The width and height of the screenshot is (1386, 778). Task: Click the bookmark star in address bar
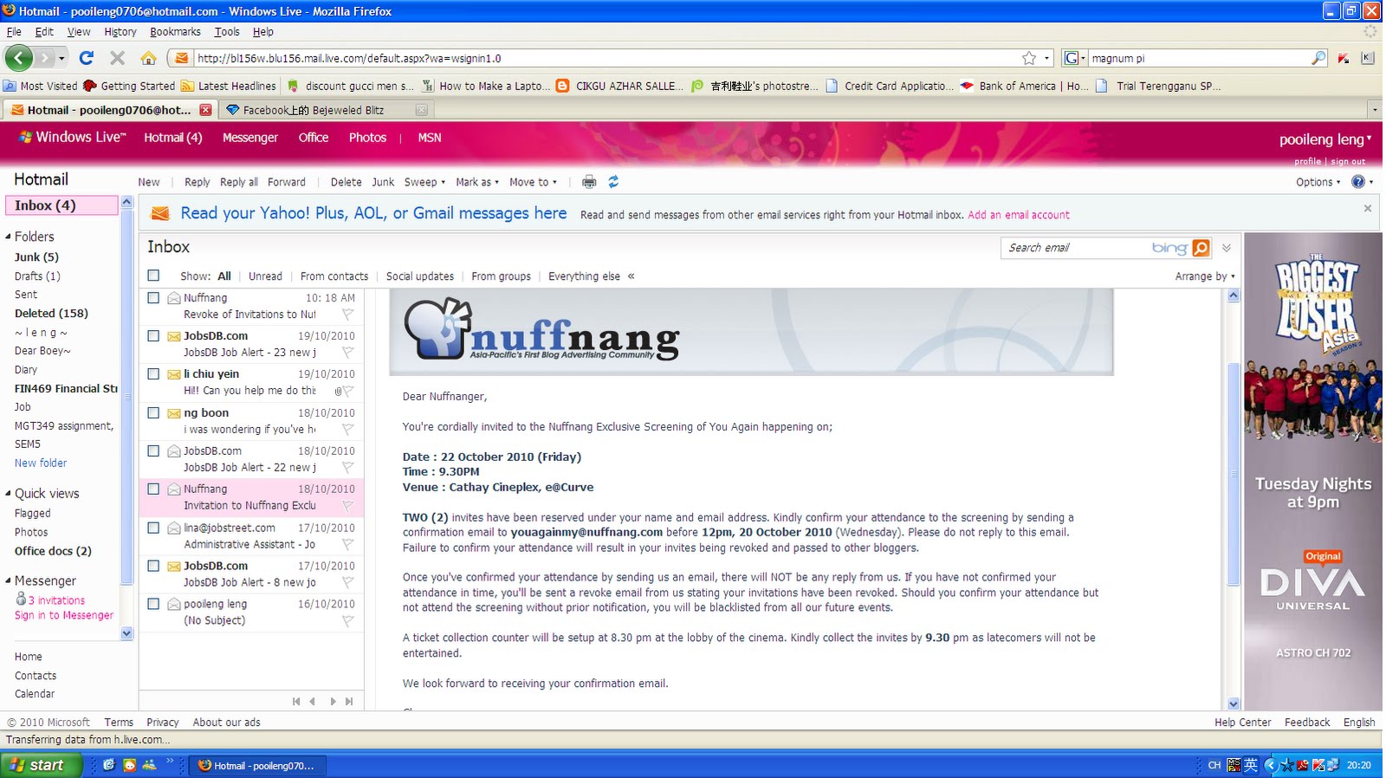1029,58
